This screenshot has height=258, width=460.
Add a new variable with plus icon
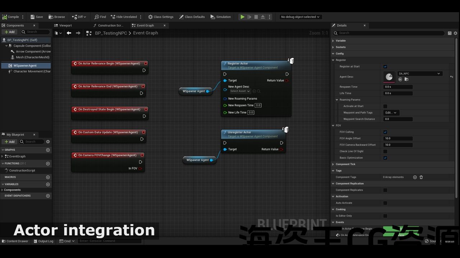[x=48, y=184]
